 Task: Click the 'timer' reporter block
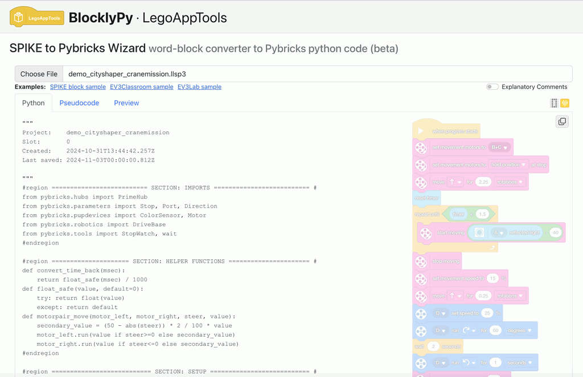[x=458, y=214]
